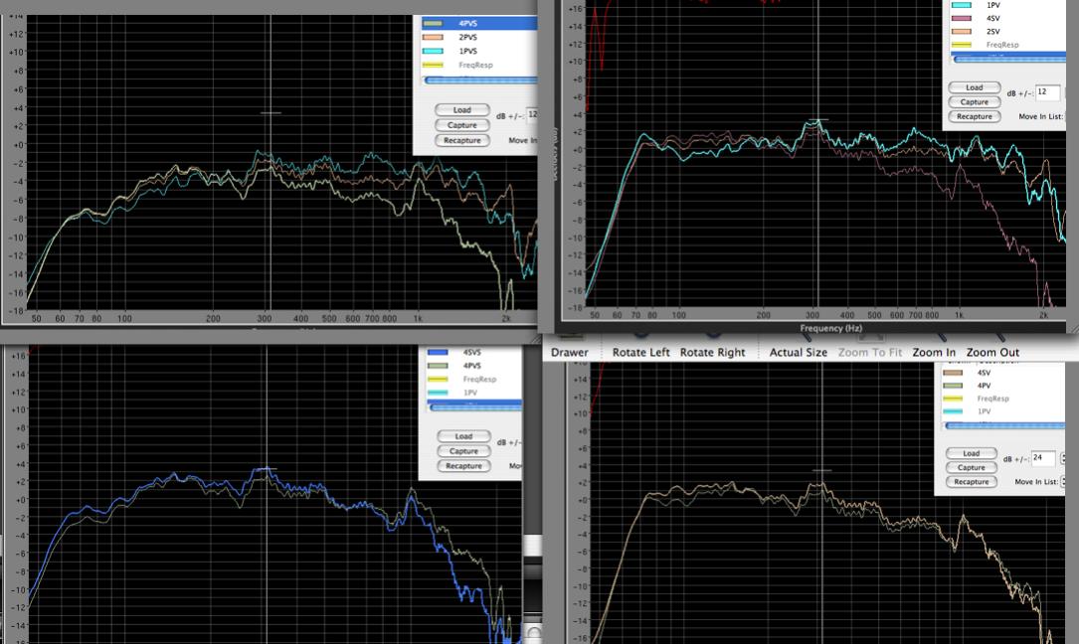
Task: Click Capture in the window listing 4SVS
Action: point(463,451)
